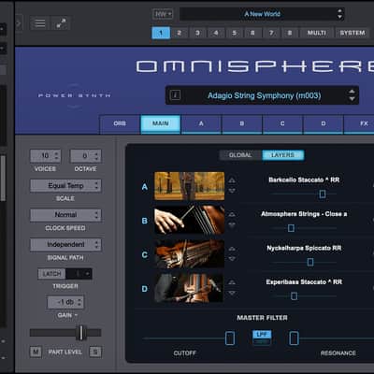Viewport: 374px width, 374px height.
Task: Open the Independent signal path dropdown
Action: tap(65, 245)
